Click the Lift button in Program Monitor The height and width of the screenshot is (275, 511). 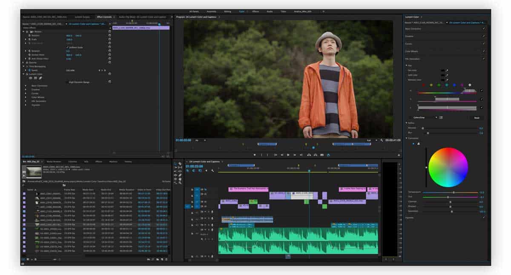pos(309,155)
